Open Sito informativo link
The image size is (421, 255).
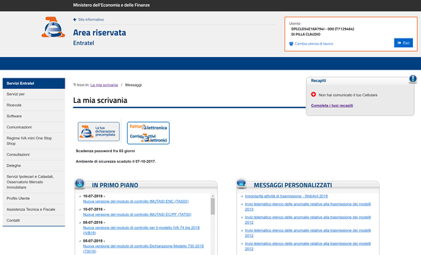click(91, 19)
